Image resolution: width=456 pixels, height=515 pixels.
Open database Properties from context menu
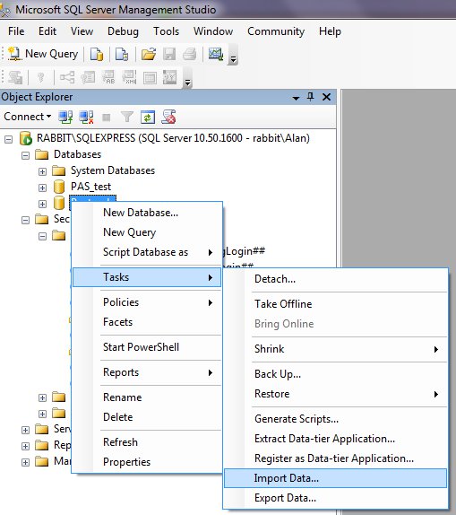pyautogui.click(x=147, y=462)
